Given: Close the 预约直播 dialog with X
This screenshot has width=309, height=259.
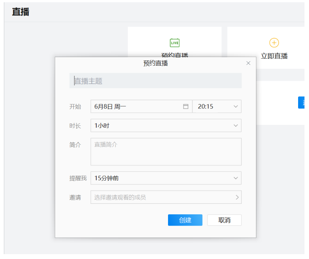Looking at the screenshot, I should coord(248,63).
